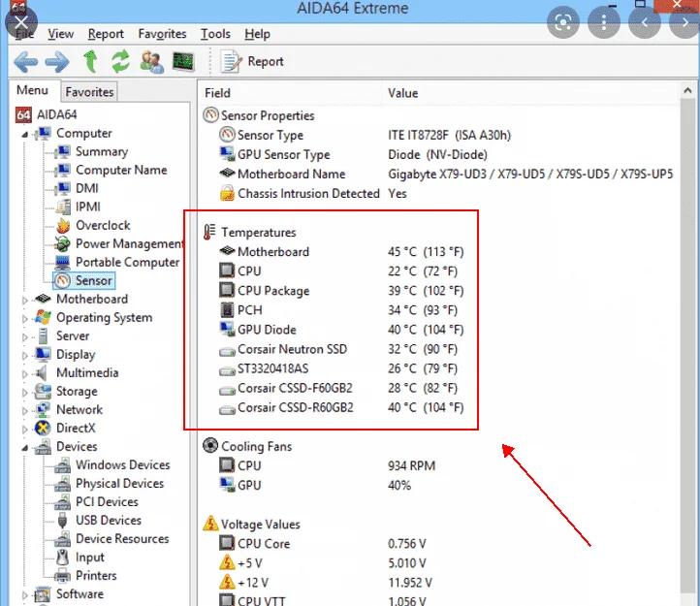Image resolution: width=700 pixels, height=606 pixels.
Task: Select the CPU fan 934 RPM row
Action: pos(328,465)
